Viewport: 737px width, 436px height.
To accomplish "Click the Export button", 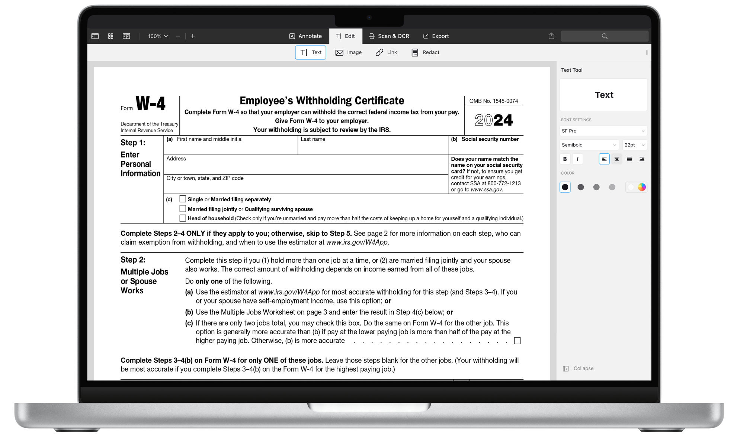I will (x=436, y=36).
